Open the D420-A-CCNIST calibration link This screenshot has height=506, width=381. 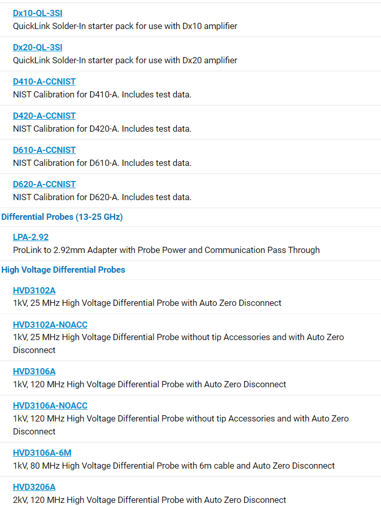coord(44,116)
